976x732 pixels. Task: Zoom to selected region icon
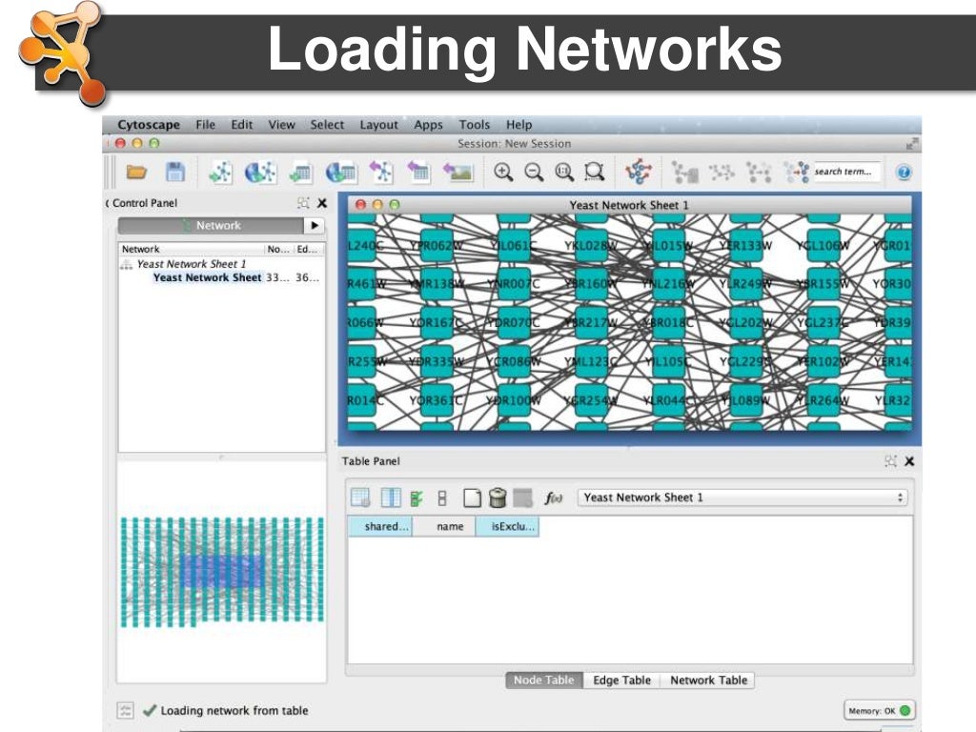[595, 172]
